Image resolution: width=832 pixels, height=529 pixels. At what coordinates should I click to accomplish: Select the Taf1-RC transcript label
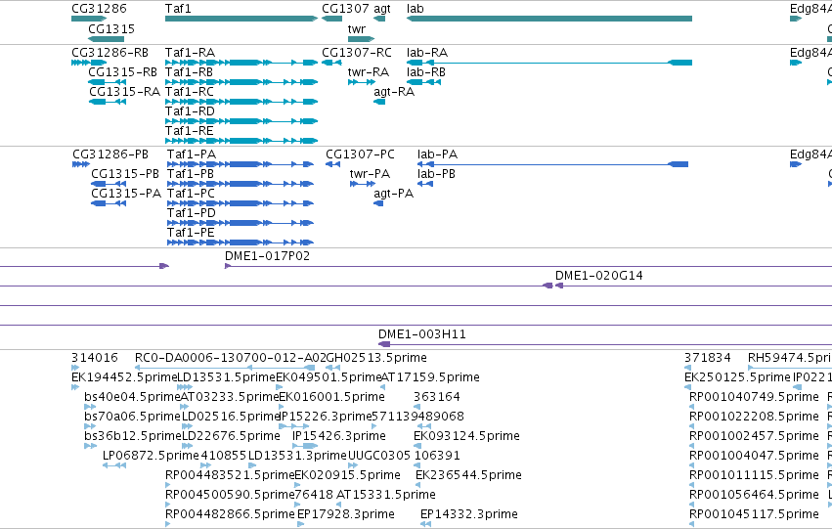pyautogui.click(x=190, y=92)
